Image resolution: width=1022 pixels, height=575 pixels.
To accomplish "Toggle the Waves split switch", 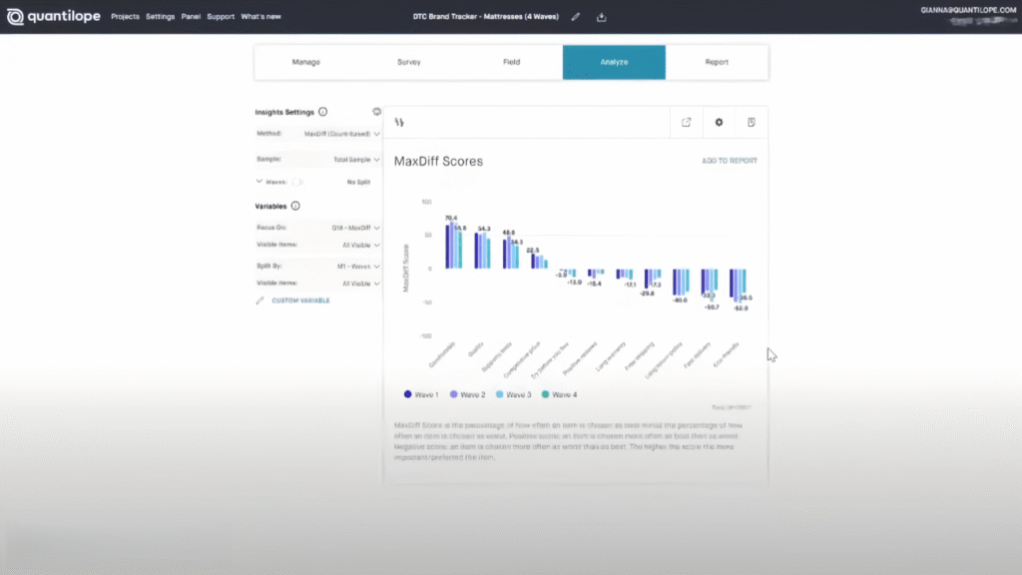I will pyautogui.click(x=297, y=182).
